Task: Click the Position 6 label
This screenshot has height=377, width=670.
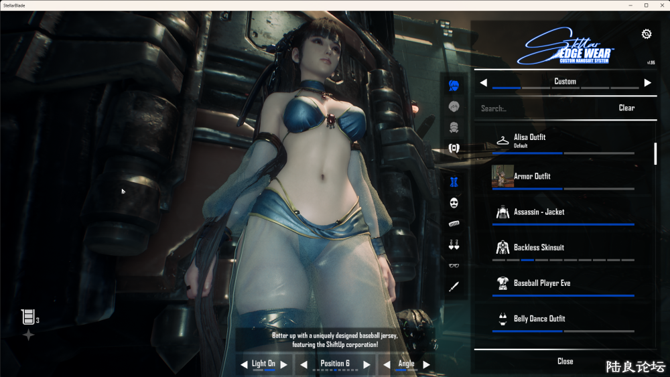Action: coord(335,364)
